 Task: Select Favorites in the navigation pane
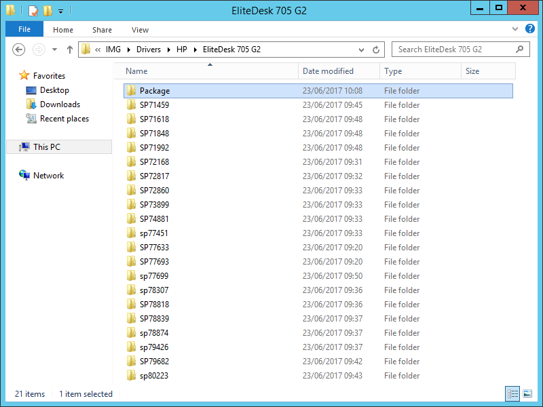click(x=49, y=76)
